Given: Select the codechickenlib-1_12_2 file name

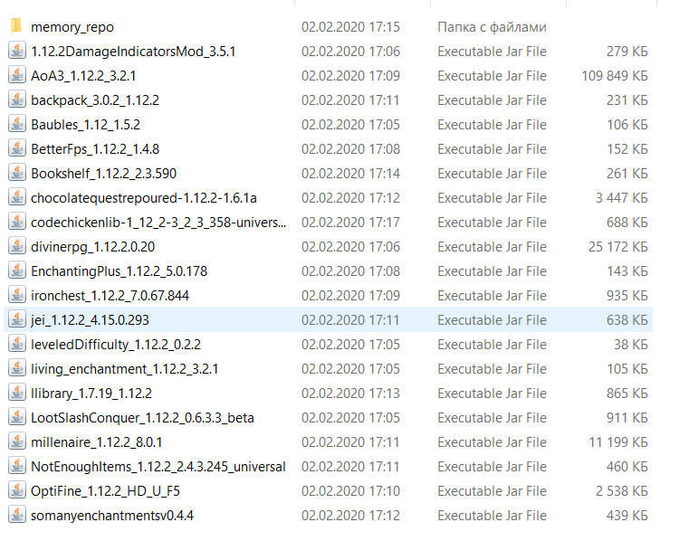Looking at the screenshot, I should [x=158, y=223].
